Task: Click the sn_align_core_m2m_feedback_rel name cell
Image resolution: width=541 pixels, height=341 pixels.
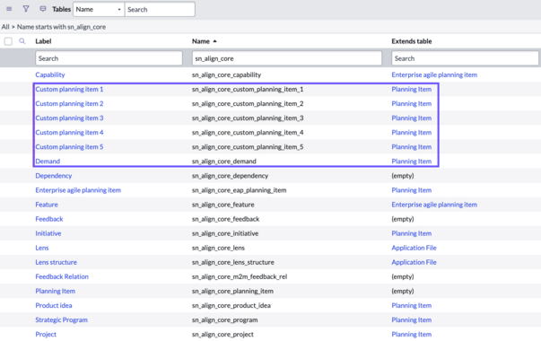Action: click(240, 276)
